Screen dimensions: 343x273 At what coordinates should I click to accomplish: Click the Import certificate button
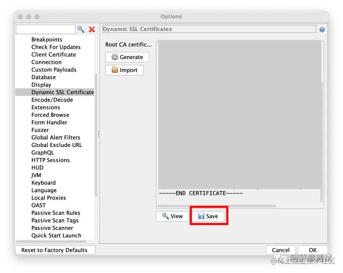coord(125,70)
